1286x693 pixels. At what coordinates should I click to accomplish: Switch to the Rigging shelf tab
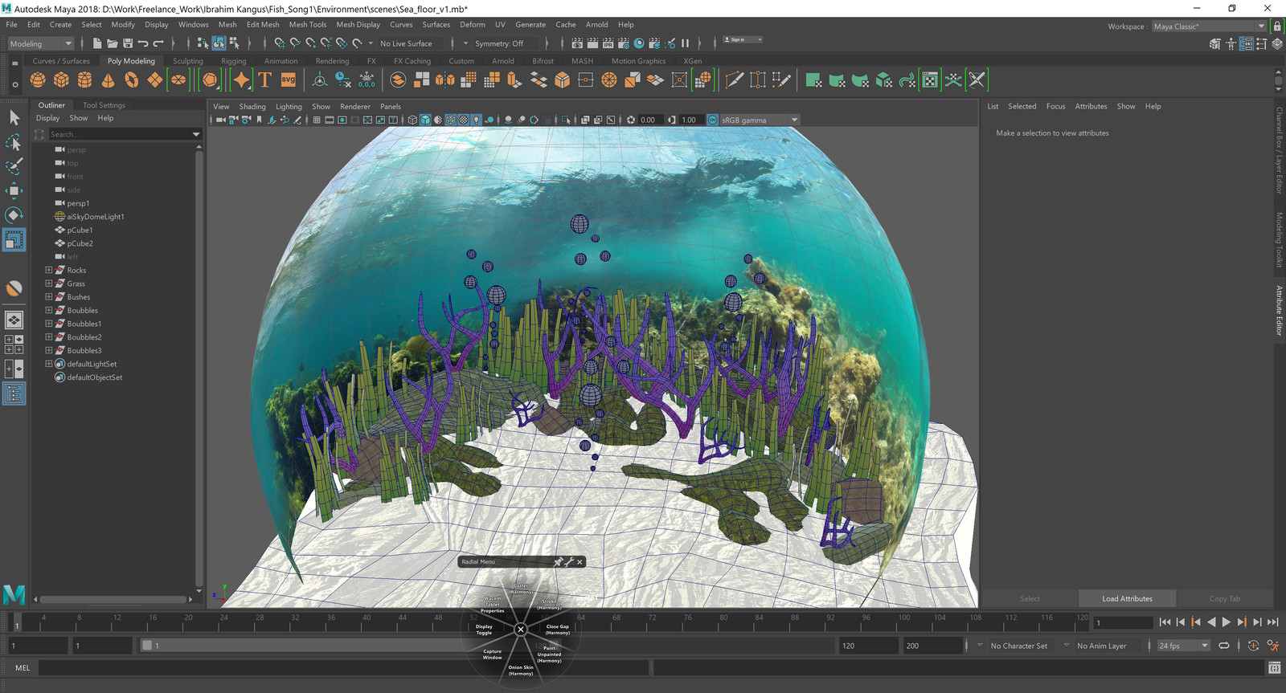click(234, 61)
